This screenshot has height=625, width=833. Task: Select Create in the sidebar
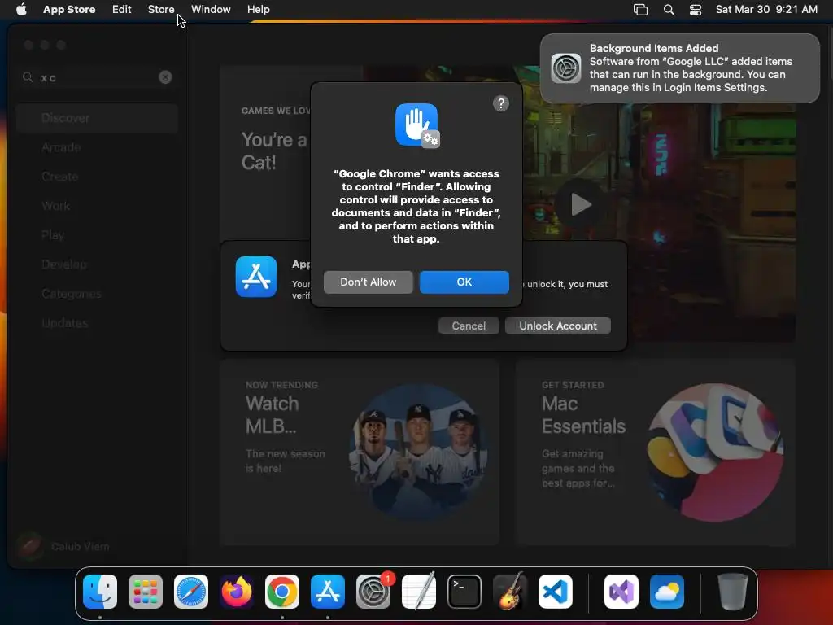98,177
